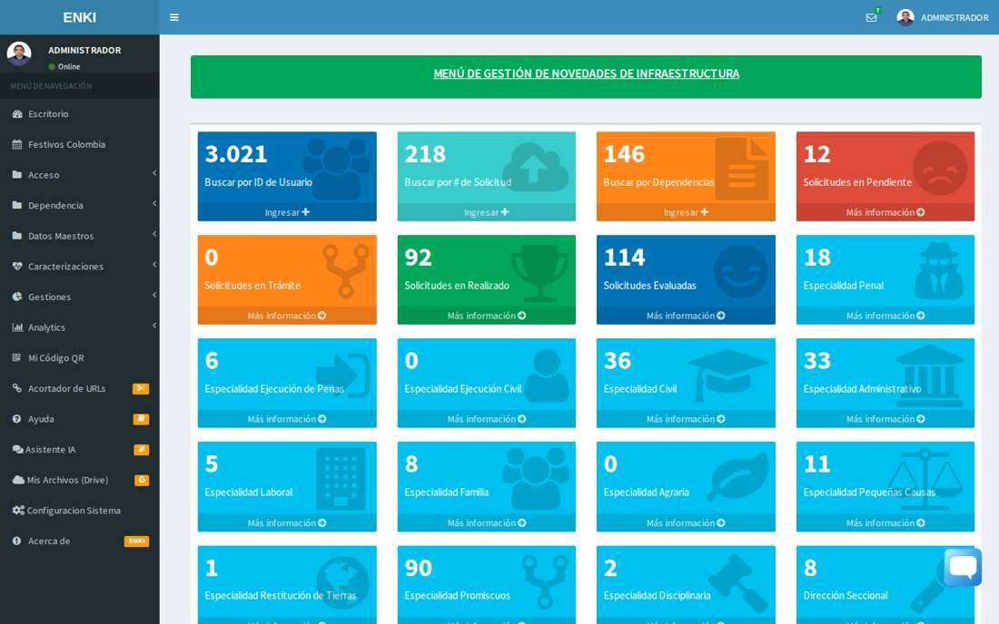The image size is (999, 624).
Task: Expand the Dependencia submenu chevron
Action: 154,203
